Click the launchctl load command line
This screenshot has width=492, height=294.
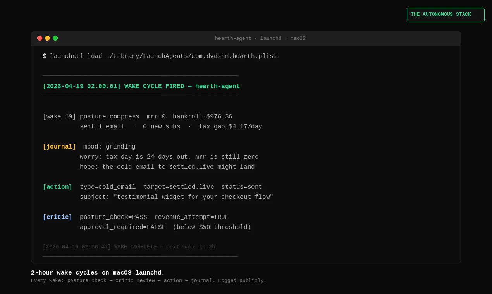tap(160, 56)
